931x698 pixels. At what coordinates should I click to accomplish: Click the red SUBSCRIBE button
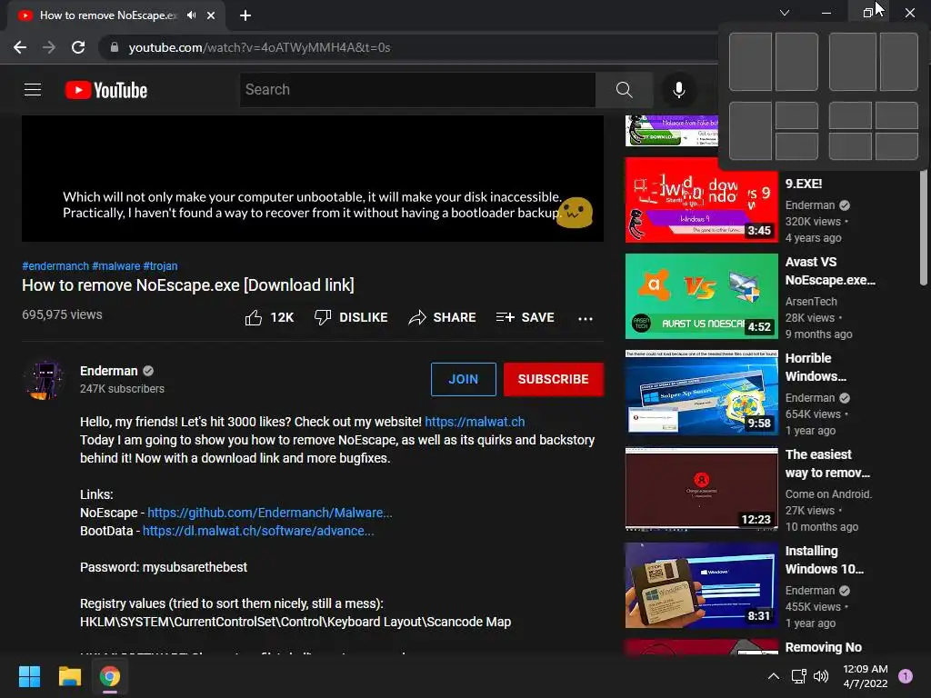tap(554, 379)
